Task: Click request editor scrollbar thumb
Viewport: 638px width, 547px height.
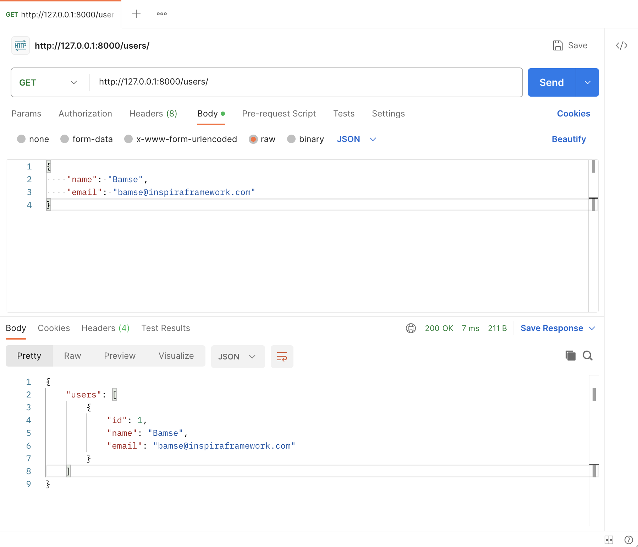Action: [x=593, y=167]
